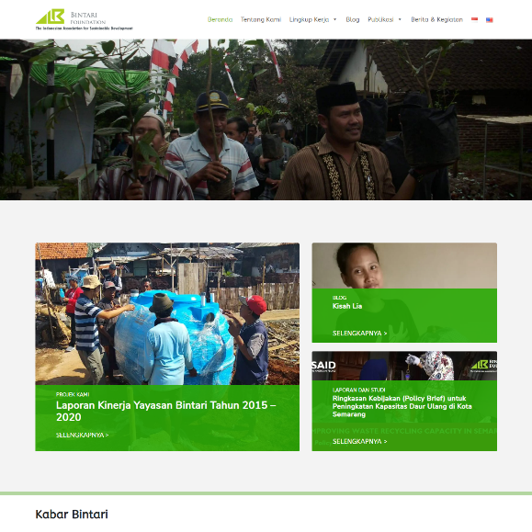Open the Laporan Kinerja Yayasan Bintari title

(166, 411)
